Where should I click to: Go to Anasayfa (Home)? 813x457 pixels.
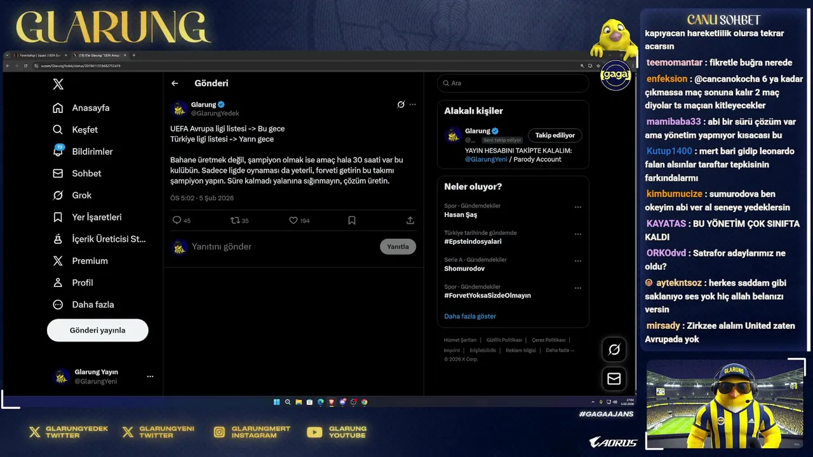[81, 108]
